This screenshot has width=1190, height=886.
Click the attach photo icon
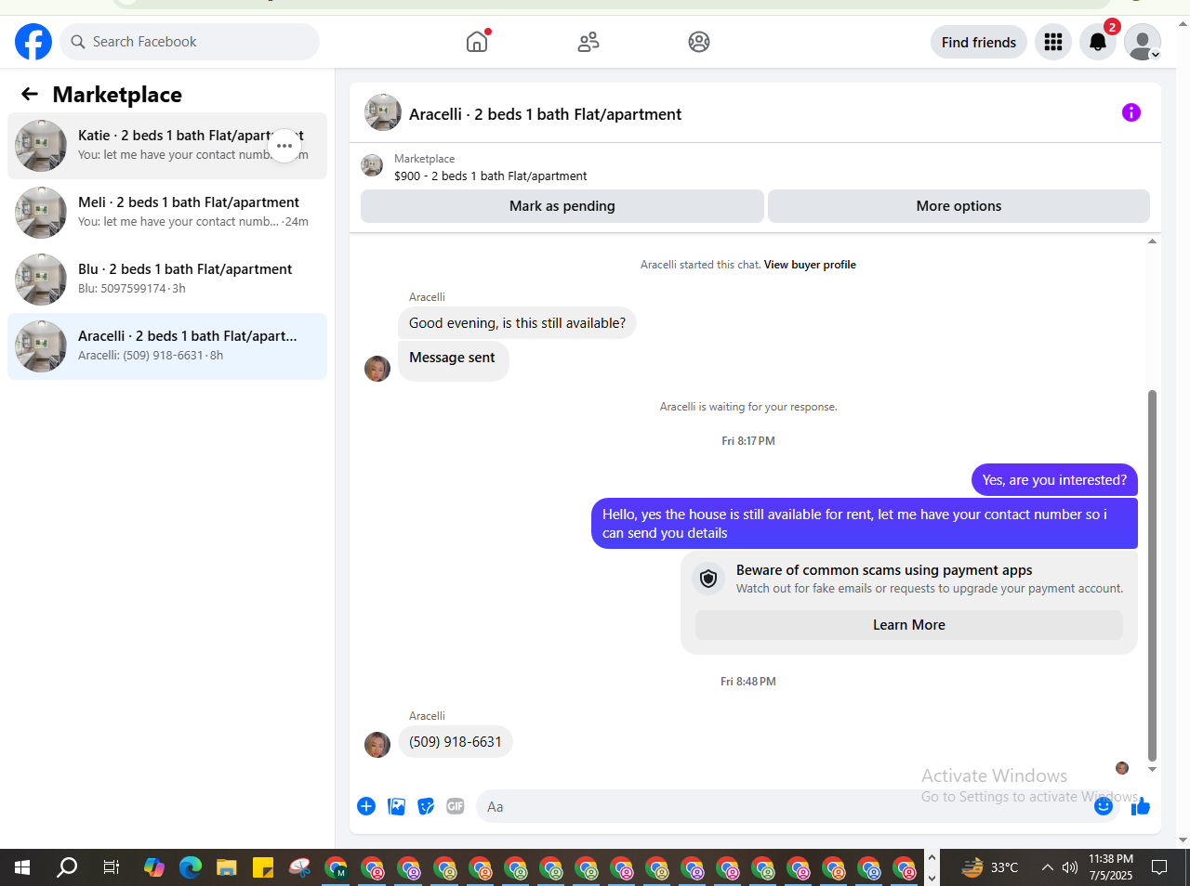(396, 806)
